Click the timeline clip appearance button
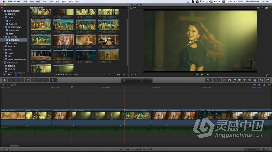 pyautogui.click(x=266, y=149)
